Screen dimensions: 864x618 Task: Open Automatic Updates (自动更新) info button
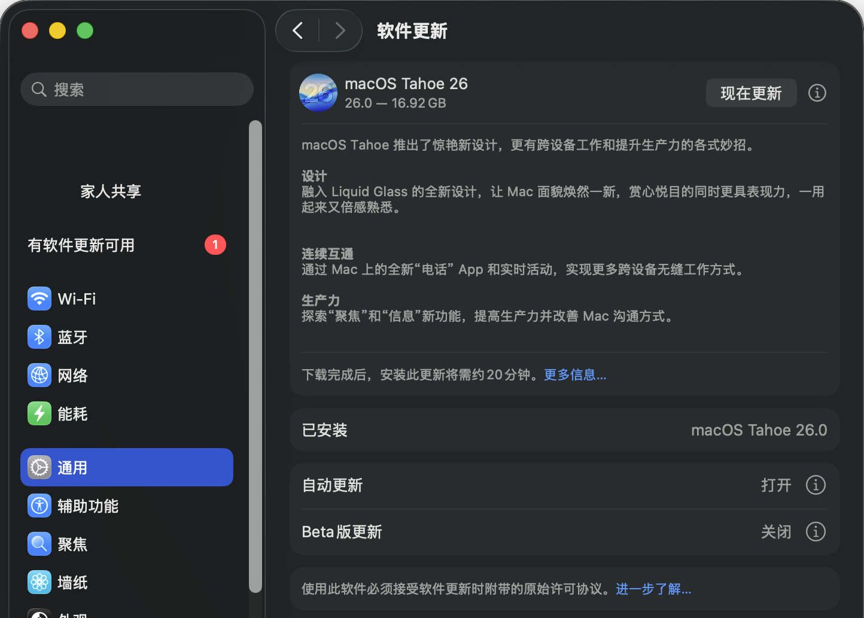tap(816, 485)
